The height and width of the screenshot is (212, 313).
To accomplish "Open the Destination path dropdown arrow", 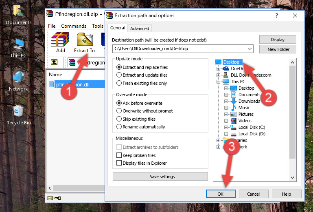I will [250, 49].
